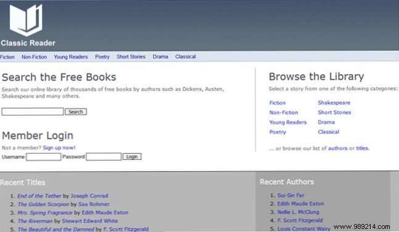Open Stewart Edward White author link

click(x=90, y=221)
